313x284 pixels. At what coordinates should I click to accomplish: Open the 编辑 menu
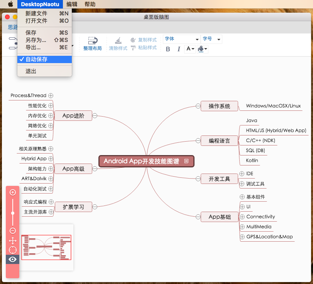click(72, 4)
